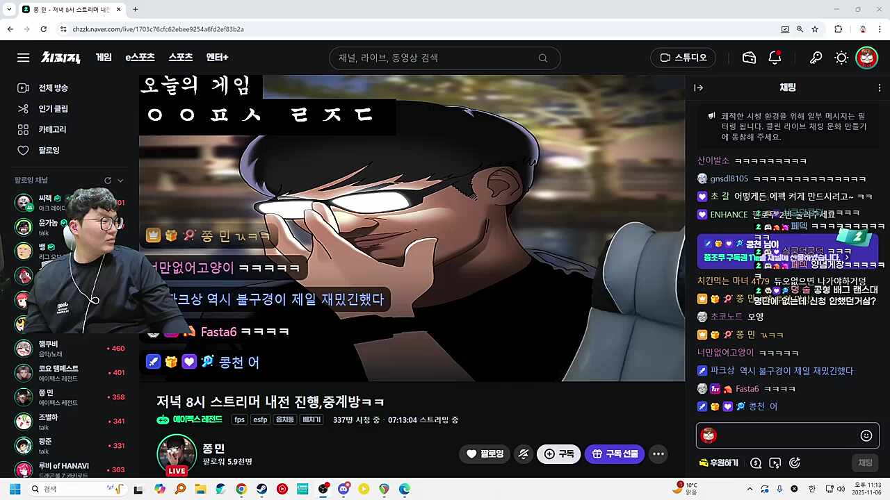The width and height of the screenshot is (890, 500).
Task: Open the stream's more options ellipsis menu
Action: tap(658, 453)
